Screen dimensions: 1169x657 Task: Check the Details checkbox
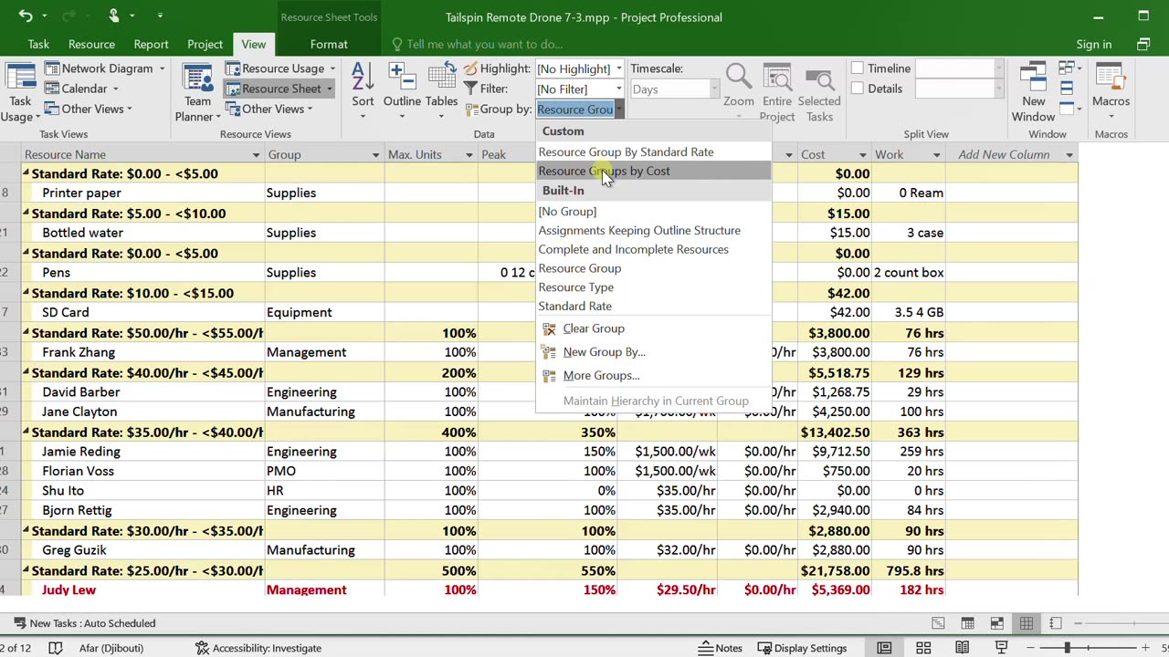(x=858, y=89)
